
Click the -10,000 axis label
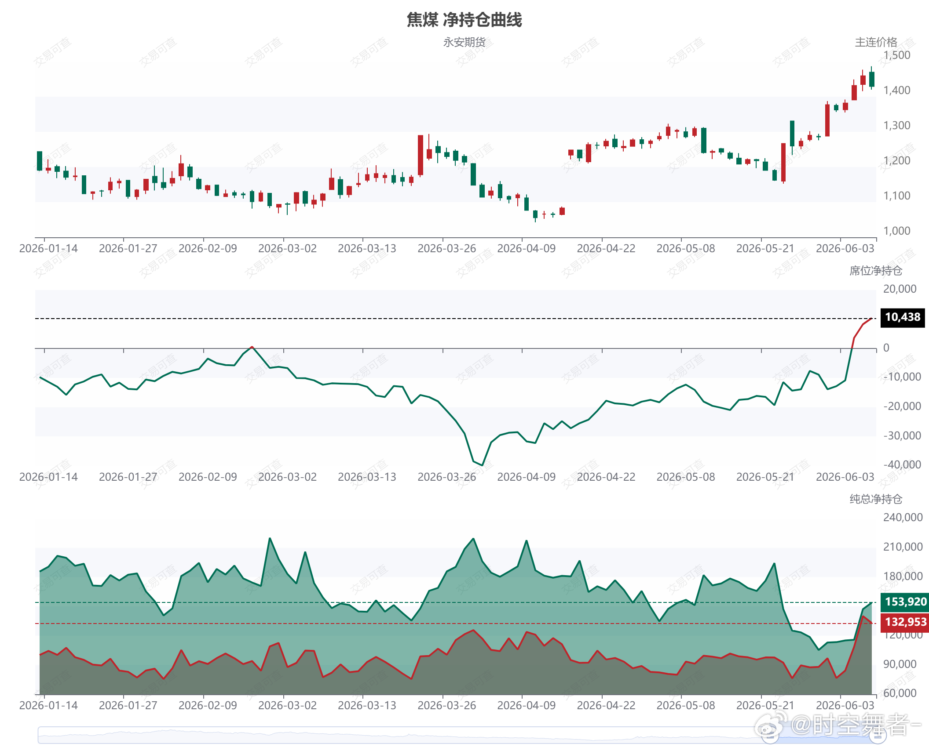(902, 377)
